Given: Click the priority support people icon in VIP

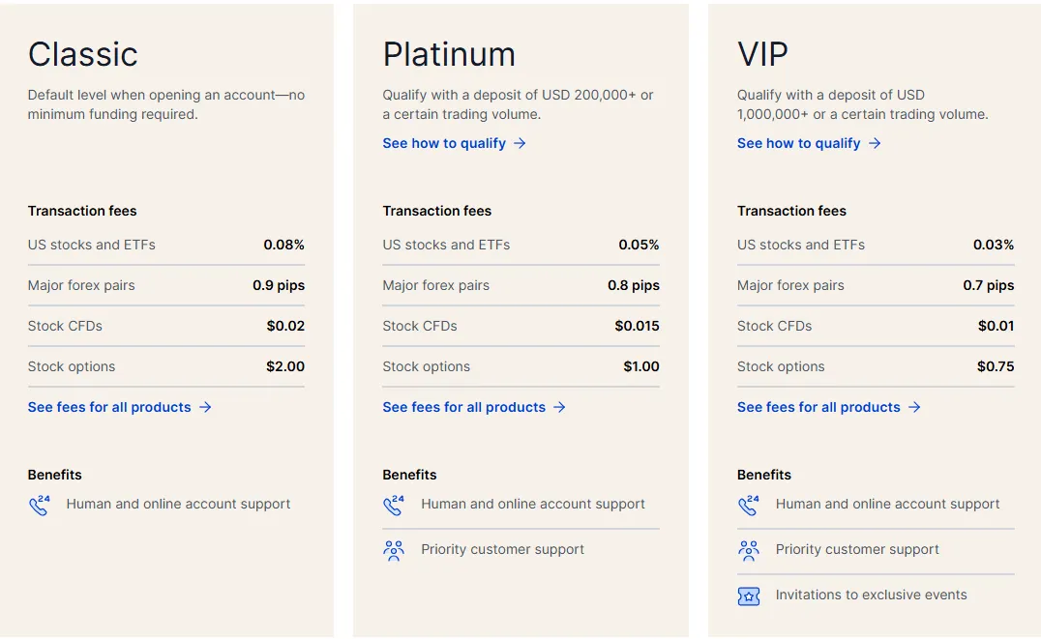Looking at the screenshot, I should [x=749, y=550].
